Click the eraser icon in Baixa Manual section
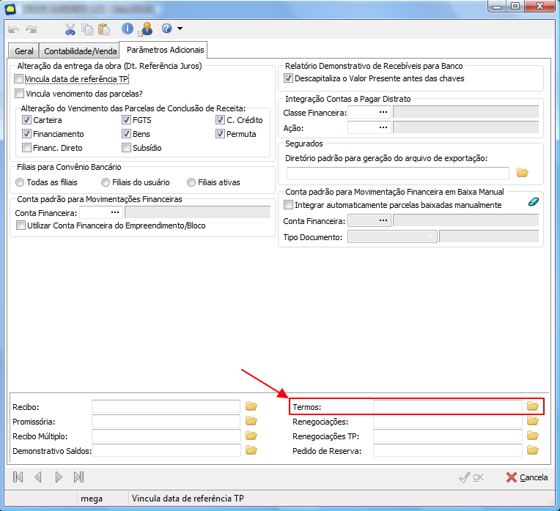 (533, 204)
